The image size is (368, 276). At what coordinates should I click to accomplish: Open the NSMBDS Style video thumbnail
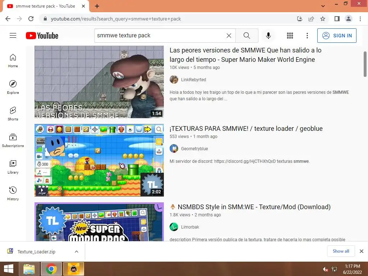pos(99,222)
